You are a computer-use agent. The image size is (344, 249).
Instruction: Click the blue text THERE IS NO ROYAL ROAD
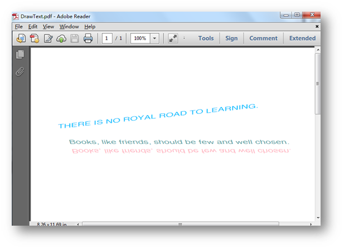[x=158, y=116]
